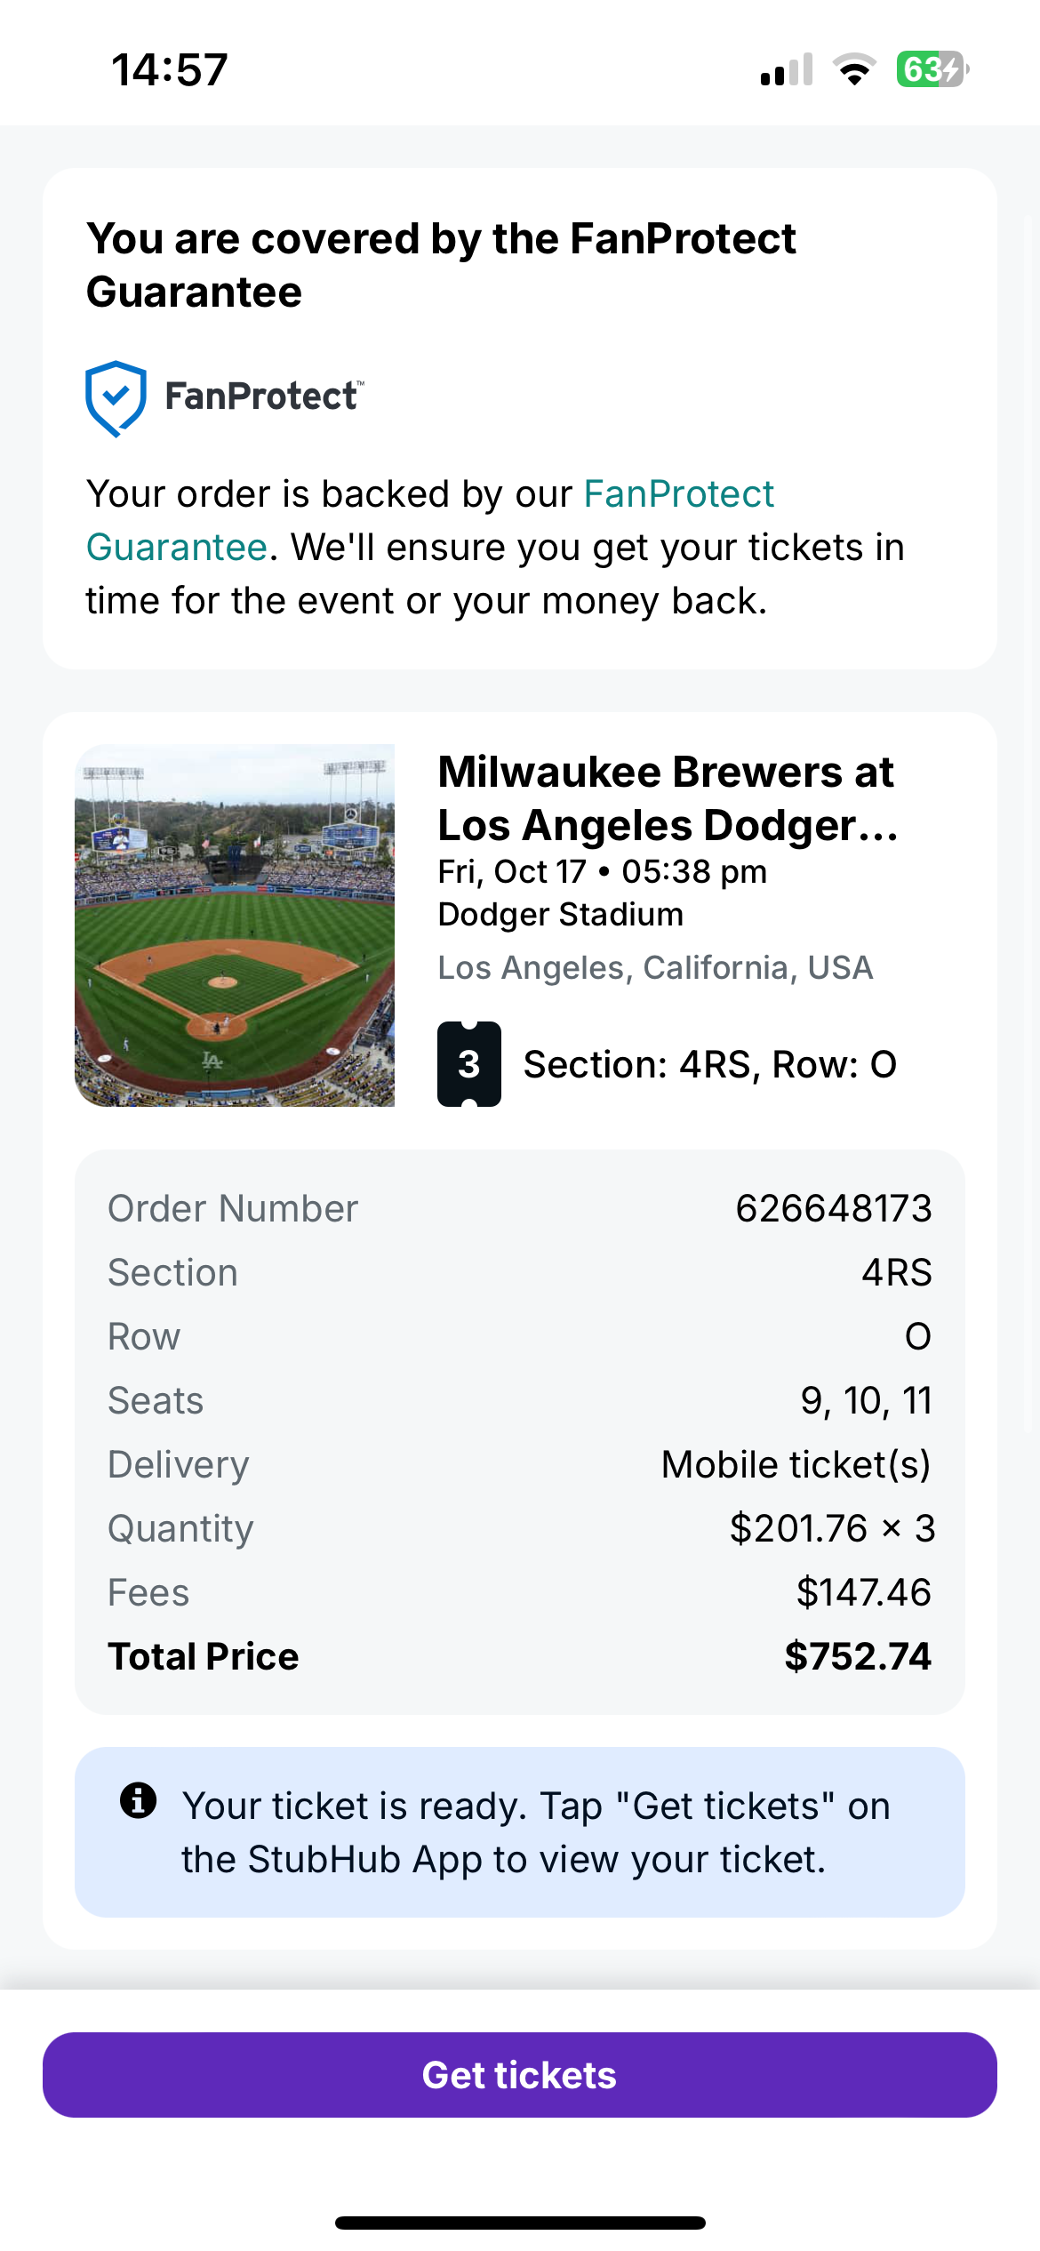Tap the battery indicator icon
This screenshot has height=2251, width=1040.
coord(932,69)
